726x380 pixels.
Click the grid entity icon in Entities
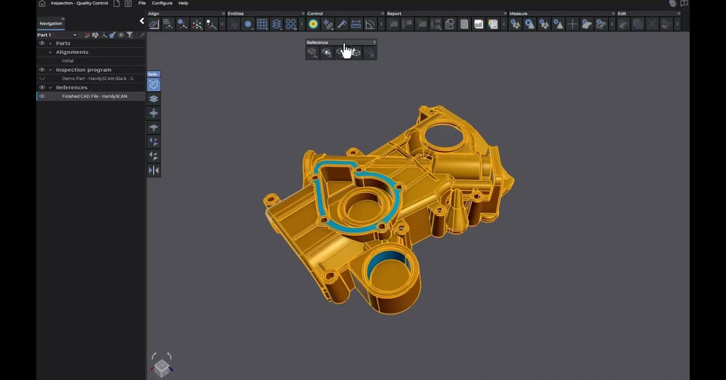coord(262,24)
